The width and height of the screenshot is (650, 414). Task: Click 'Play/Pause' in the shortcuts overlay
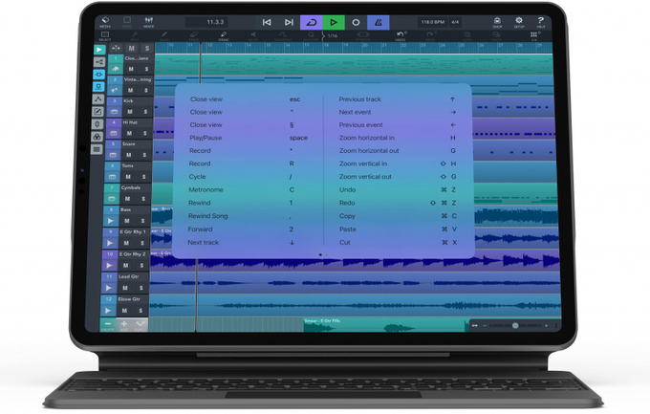tap(206, 138)
